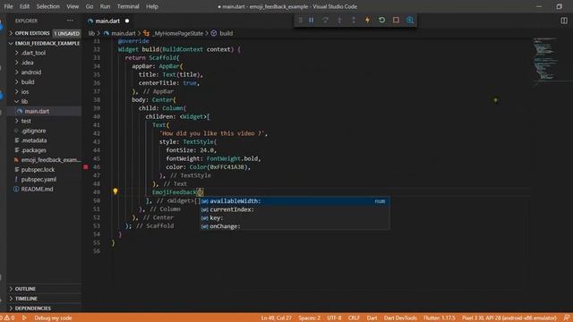Restart the debug session
573x322 pixels.
point(382,20)
